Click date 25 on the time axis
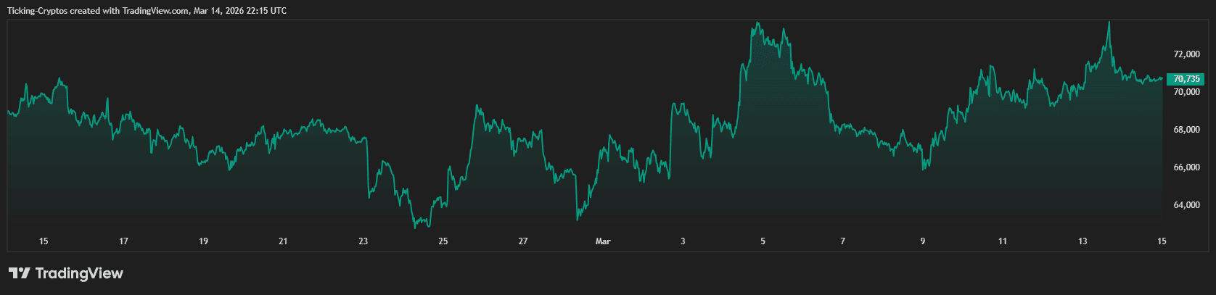 pos(443,241)
